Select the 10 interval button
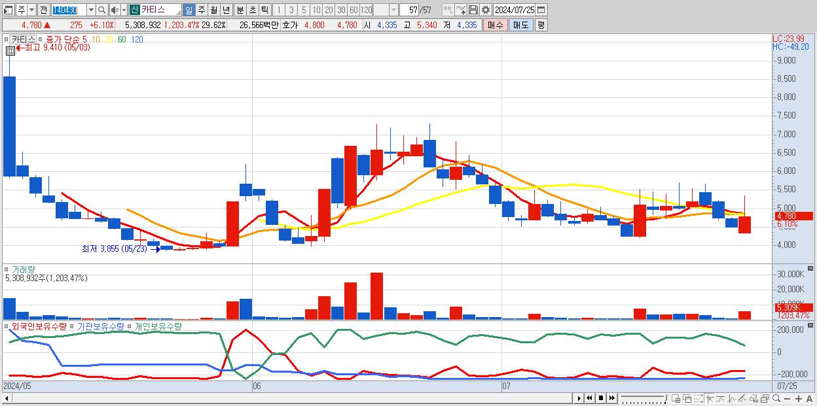The height and width of the screenshot is (406, 817). coord(316,10)
